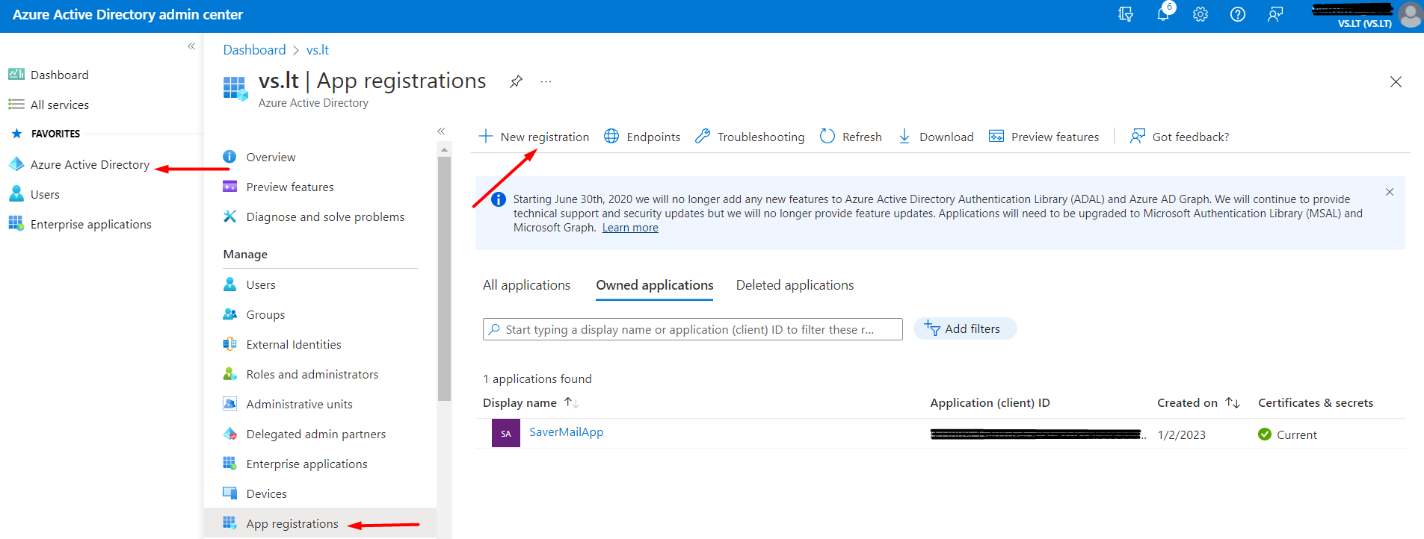
Task: Click New registration
Action: 534,137
